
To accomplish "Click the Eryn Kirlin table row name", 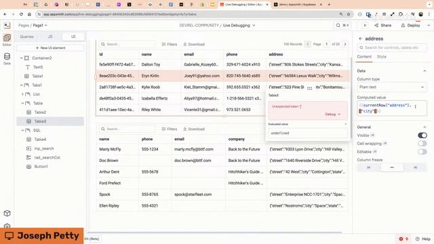I will coord(151,76).
